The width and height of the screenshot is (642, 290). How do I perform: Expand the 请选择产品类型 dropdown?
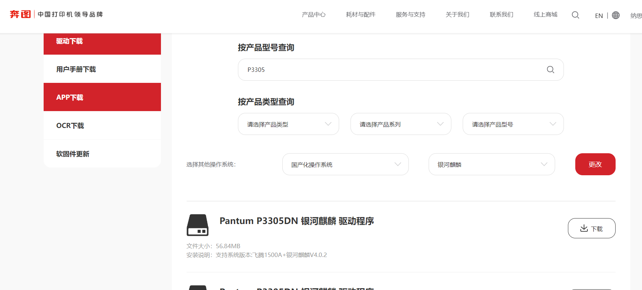289,124
